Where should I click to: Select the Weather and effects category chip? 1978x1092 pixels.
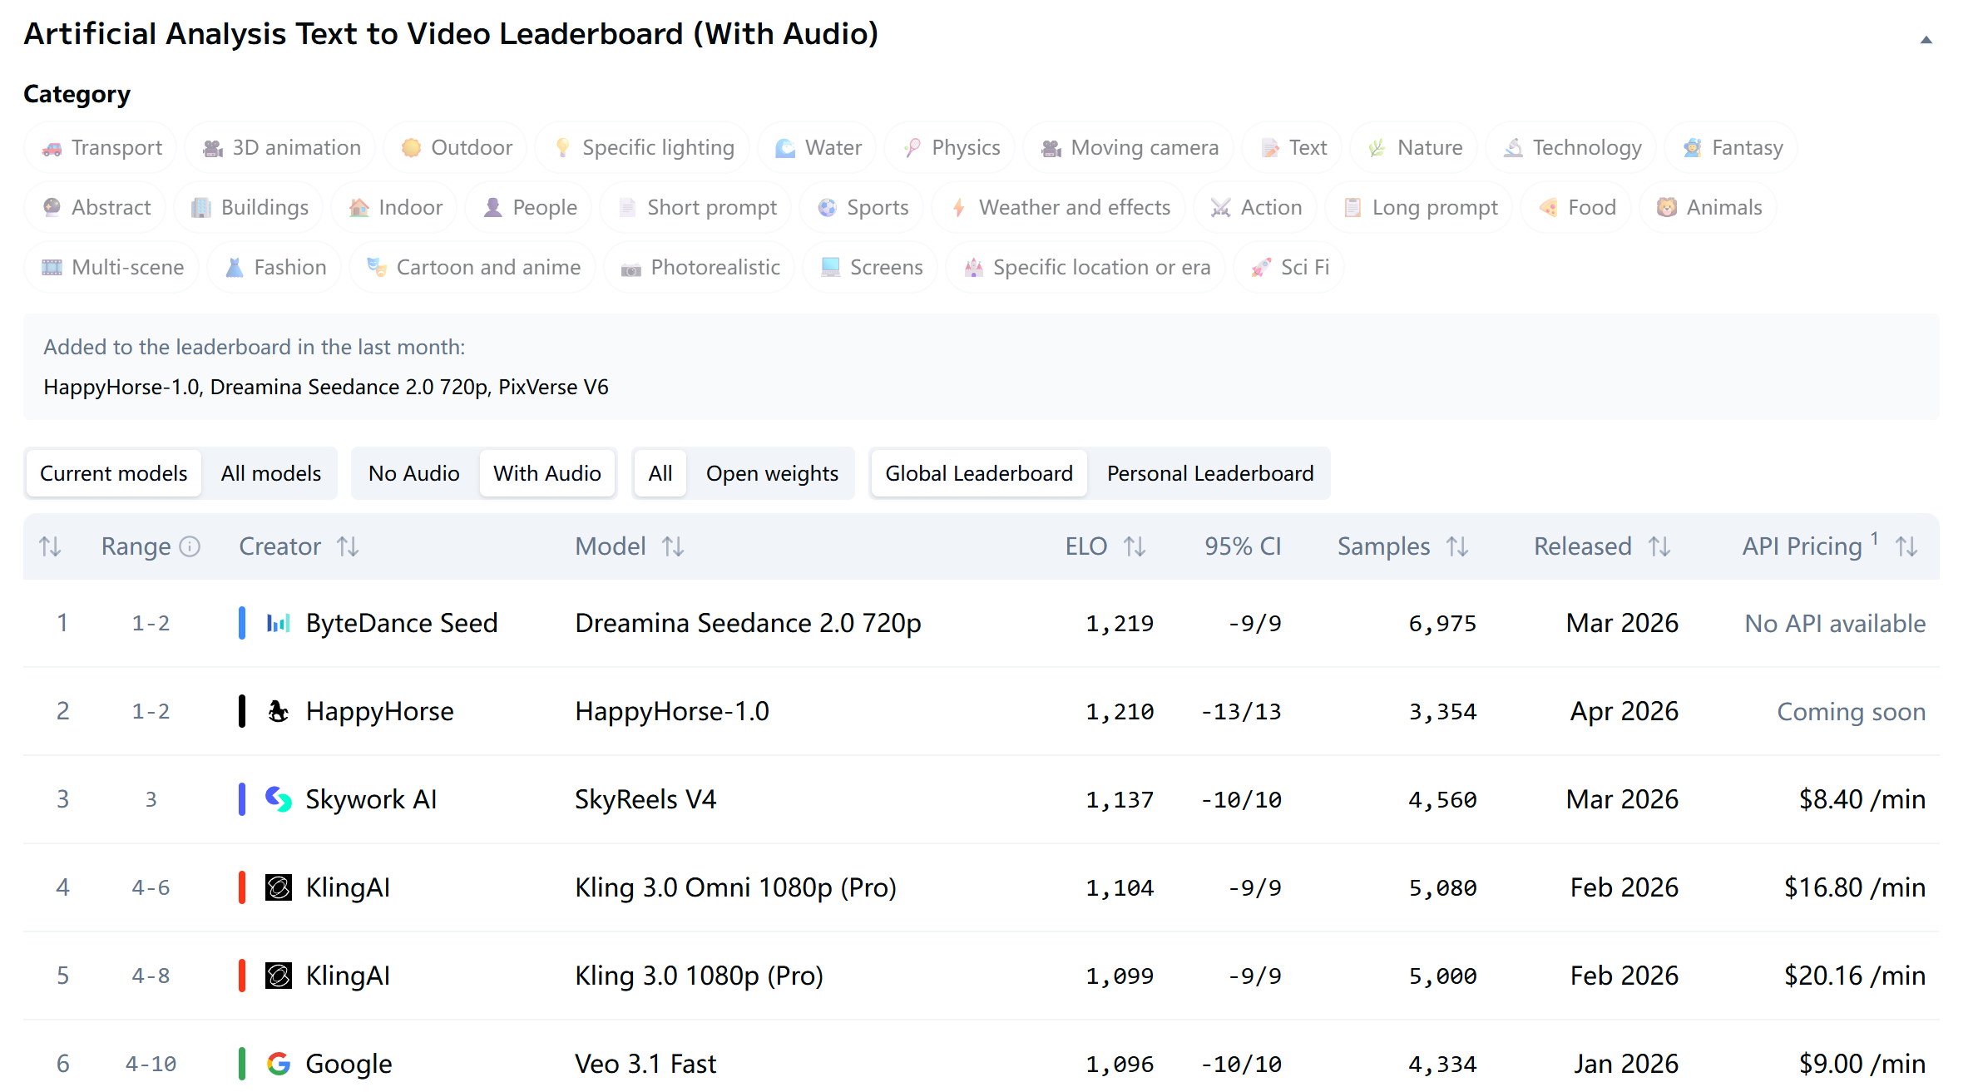[x=1061, y=207]
